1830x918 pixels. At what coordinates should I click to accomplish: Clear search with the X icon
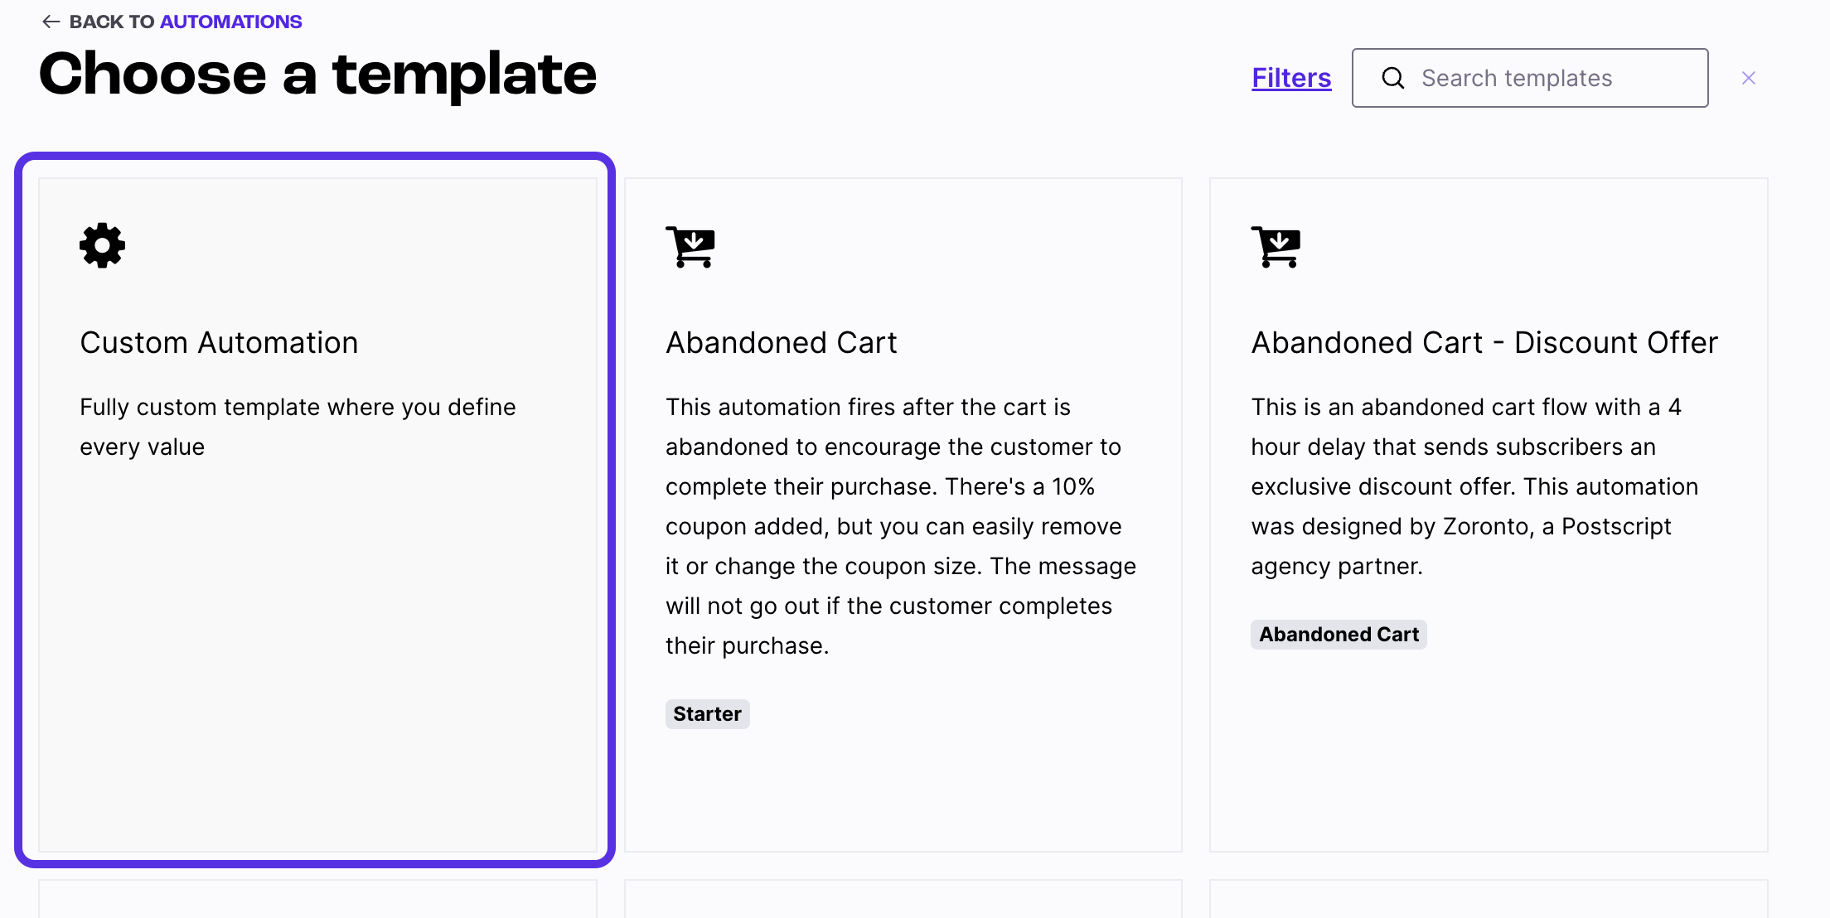(x=1749, y=78)
